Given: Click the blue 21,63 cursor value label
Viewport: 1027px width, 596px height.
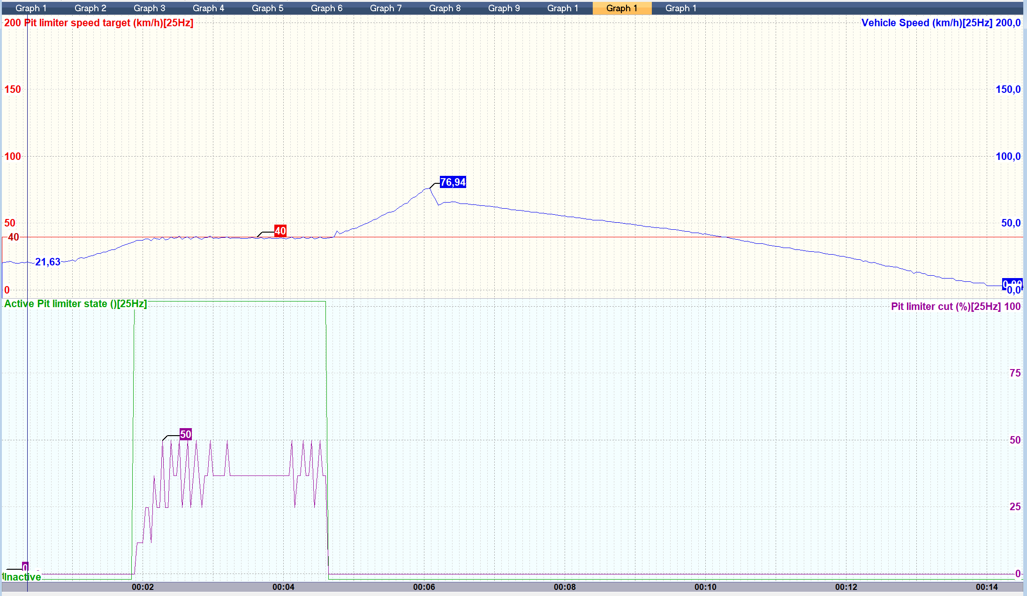Looking at the screenshot, I should pyautogui.click(x=48, y=262).
